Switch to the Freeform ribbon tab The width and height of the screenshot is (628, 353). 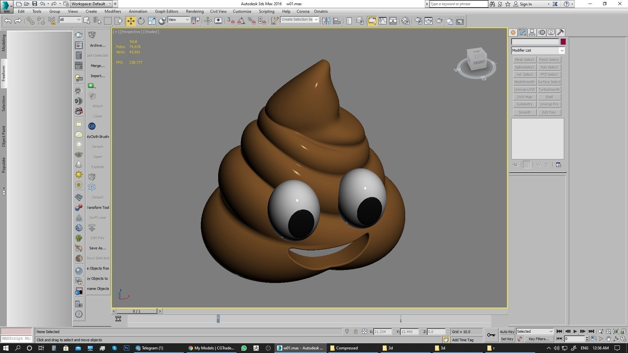pyautogui.click(x=4, y=74)
